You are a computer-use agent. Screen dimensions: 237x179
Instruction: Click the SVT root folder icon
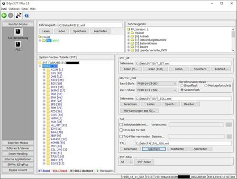click(40, 63)
